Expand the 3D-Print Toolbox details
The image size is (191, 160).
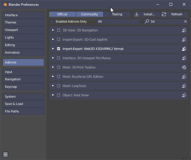(x=53, y=67)
